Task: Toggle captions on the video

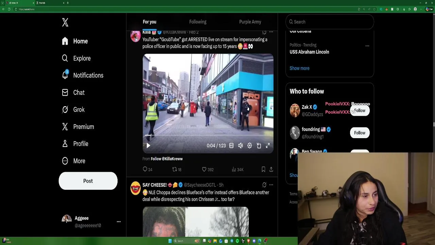Action: point(231,146)
